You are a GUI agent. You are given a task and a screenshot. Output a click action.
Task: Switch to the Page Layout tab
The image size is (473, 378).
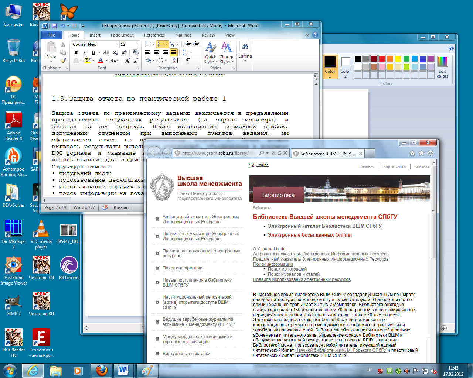(122, 35)
